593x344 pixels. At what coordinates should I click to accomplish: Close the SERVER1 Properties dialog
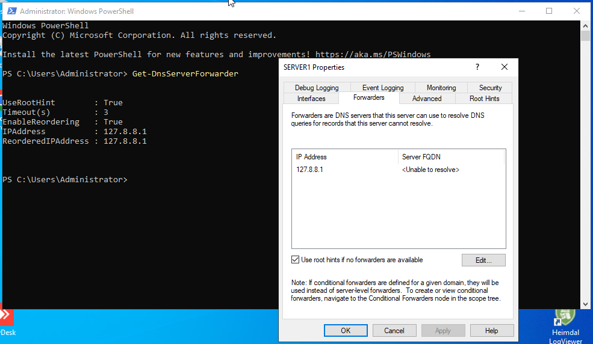(x=504, y=67)
